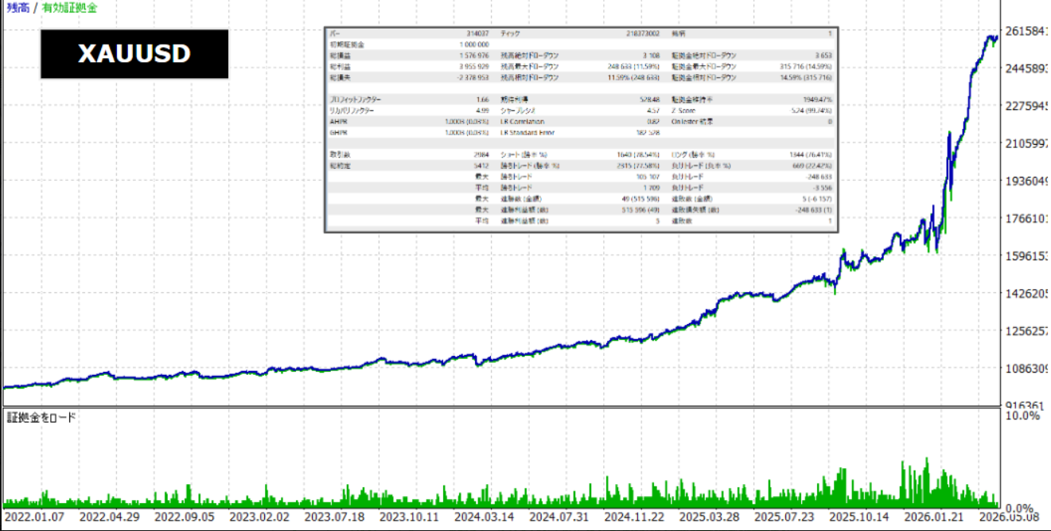Click the LR Standard Error label
This screenshot has width=1051, height=531.
527,132
